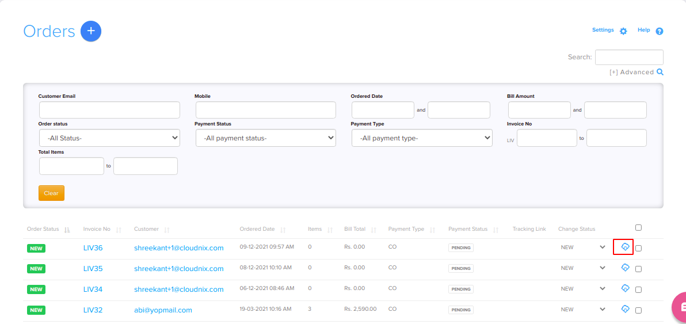
Task: Open invoice LIV34
Action: [x=93, y=289]
